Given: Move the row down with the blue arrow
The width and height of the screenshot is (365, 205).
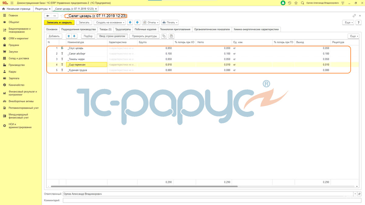Looking at the screenshot, I should 74,36.
